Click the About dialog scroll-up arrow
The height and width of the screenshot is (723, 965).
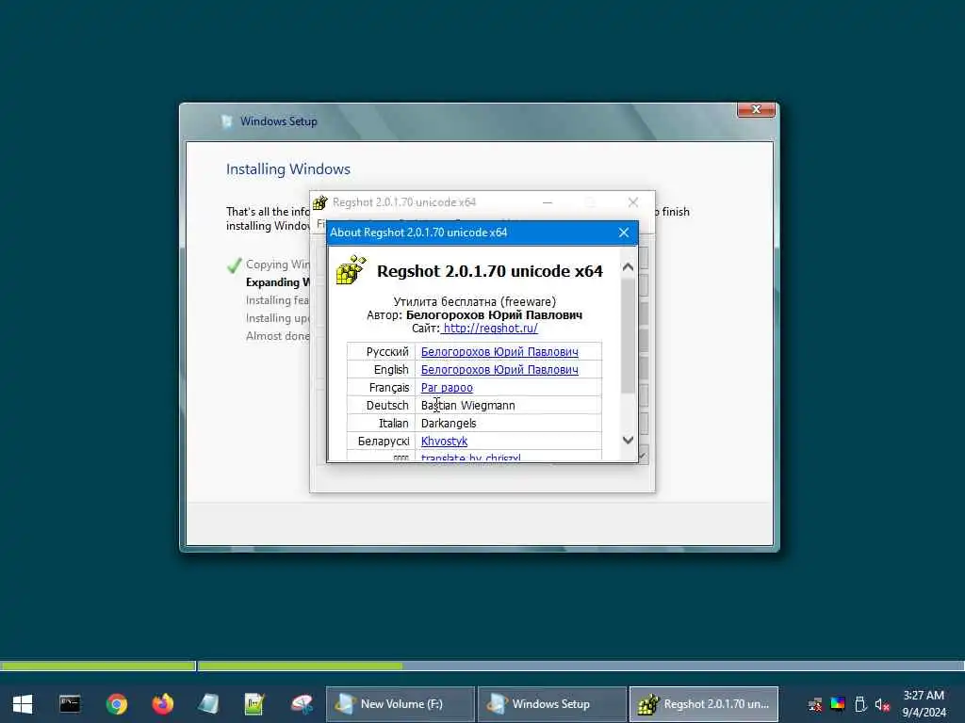click(628, 266)
